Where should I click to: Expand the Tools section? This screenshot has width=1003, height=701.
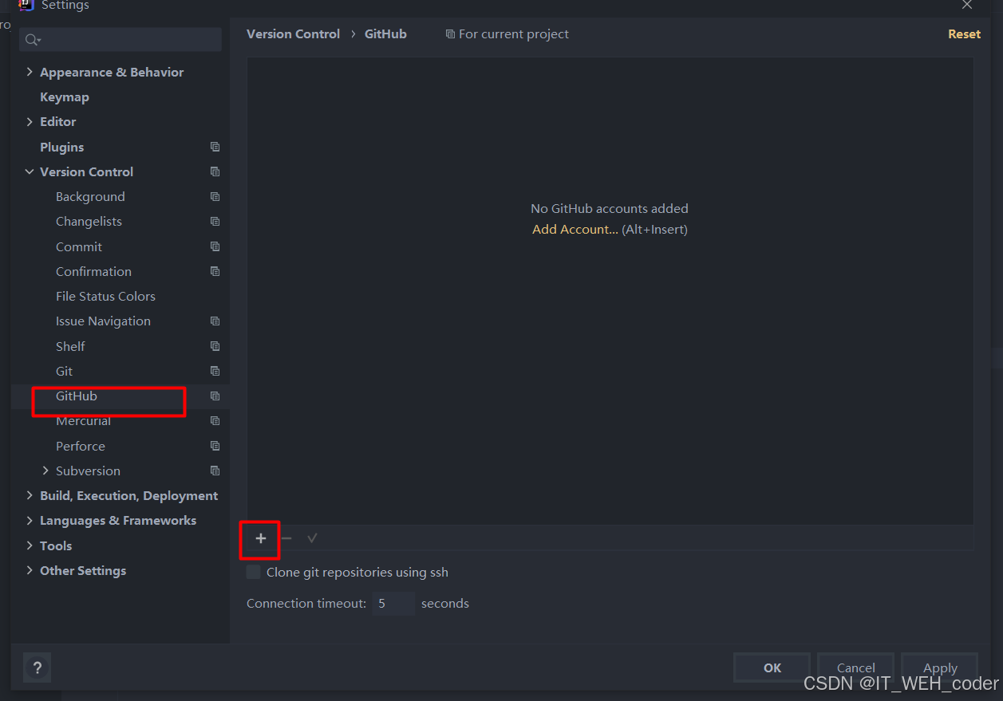click(x=30, y=545)
